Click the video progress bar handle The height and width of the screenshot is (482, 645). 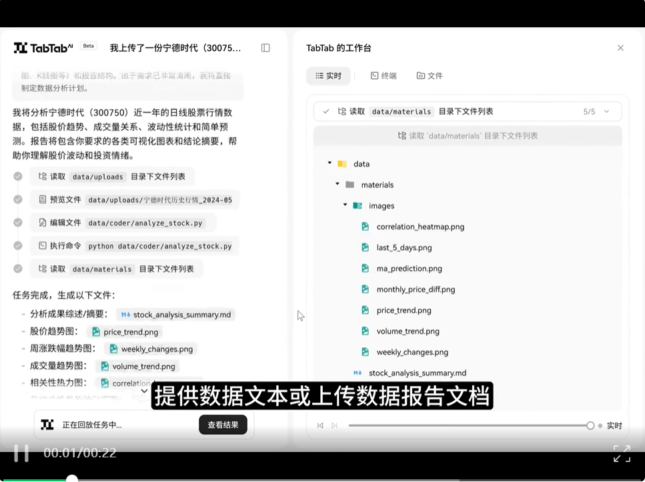click(x=72, y=479)
